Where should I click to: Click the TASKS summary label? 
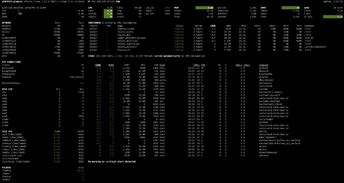point(92,56)
